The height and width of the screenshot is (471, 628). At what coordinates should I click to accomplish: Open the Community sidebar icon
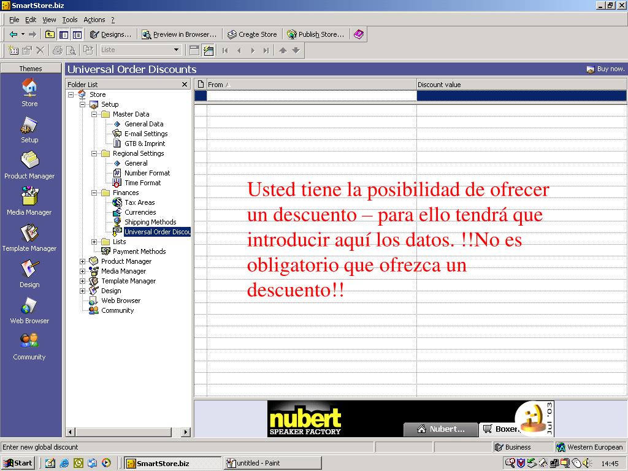tap(29, 341)
